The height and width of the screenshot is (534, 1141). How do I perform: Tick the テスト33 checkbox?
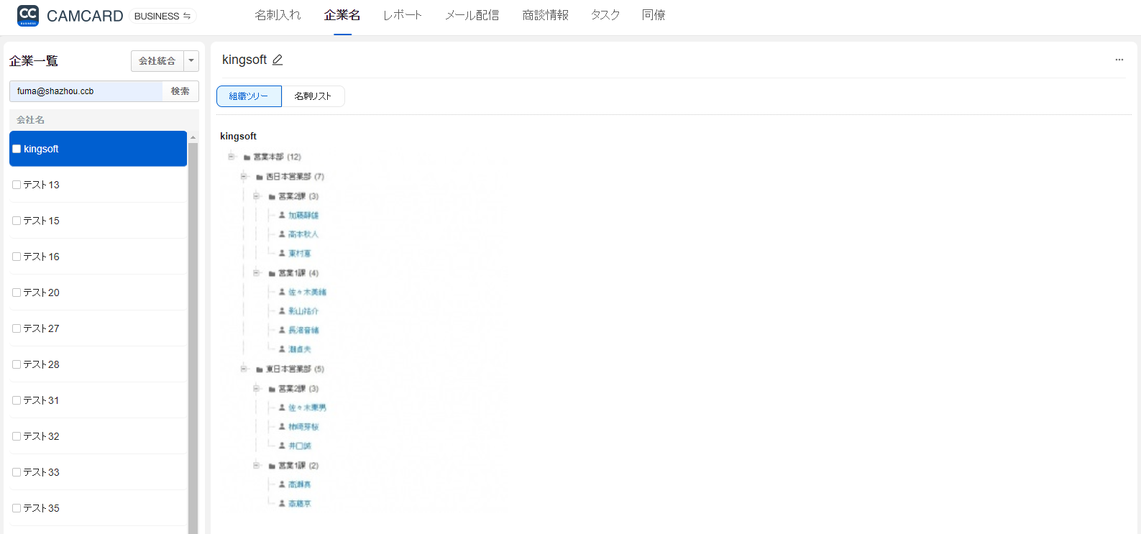click(x=17, y=472)
